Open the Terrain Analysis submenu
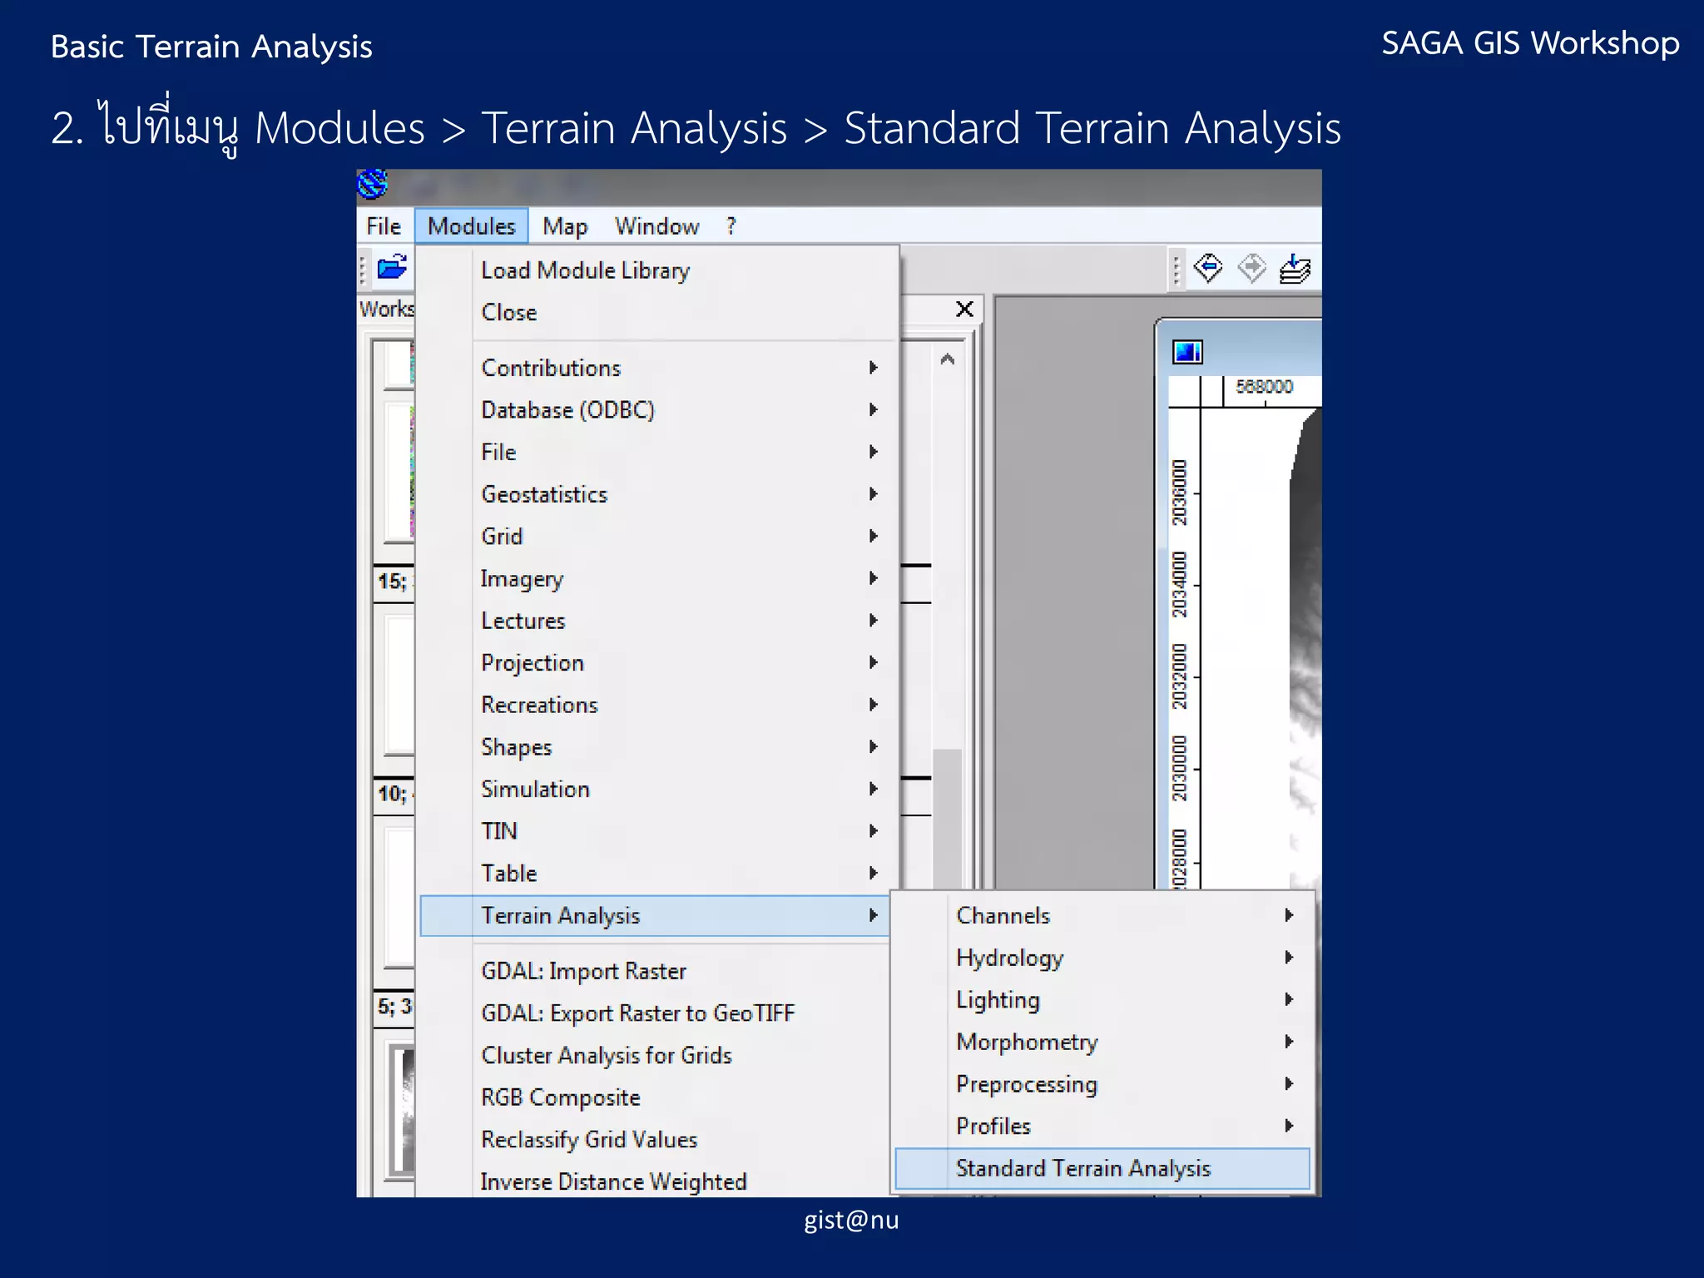The height and width of the screenshot is (1278, 1704). point(656,916)
